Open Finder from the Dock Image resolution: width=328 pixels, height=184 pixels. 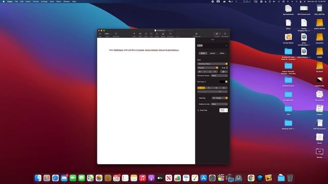pyautogui.click(x=38, y=178)
